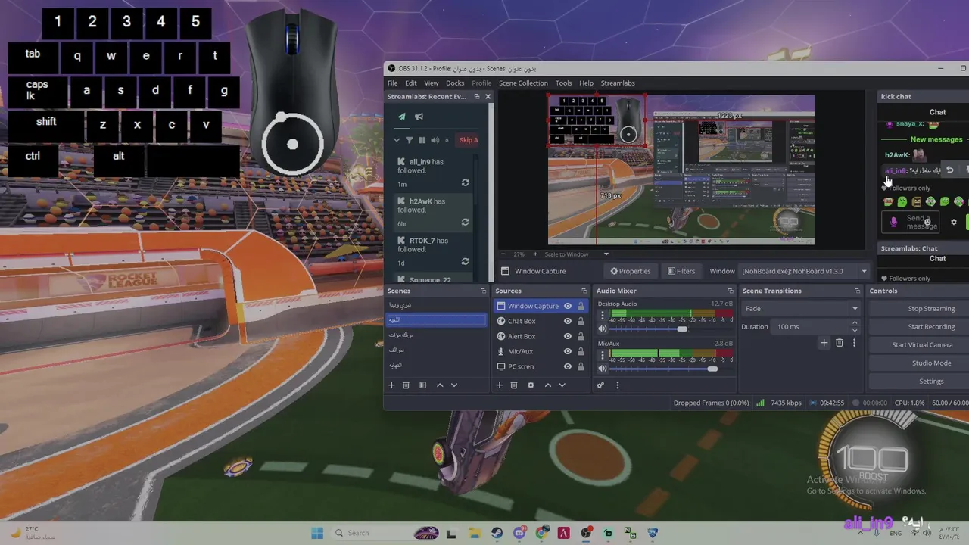This screenshot has height=545, width=969.
Task: Open the Docks menu
Action: coord(455,83)
